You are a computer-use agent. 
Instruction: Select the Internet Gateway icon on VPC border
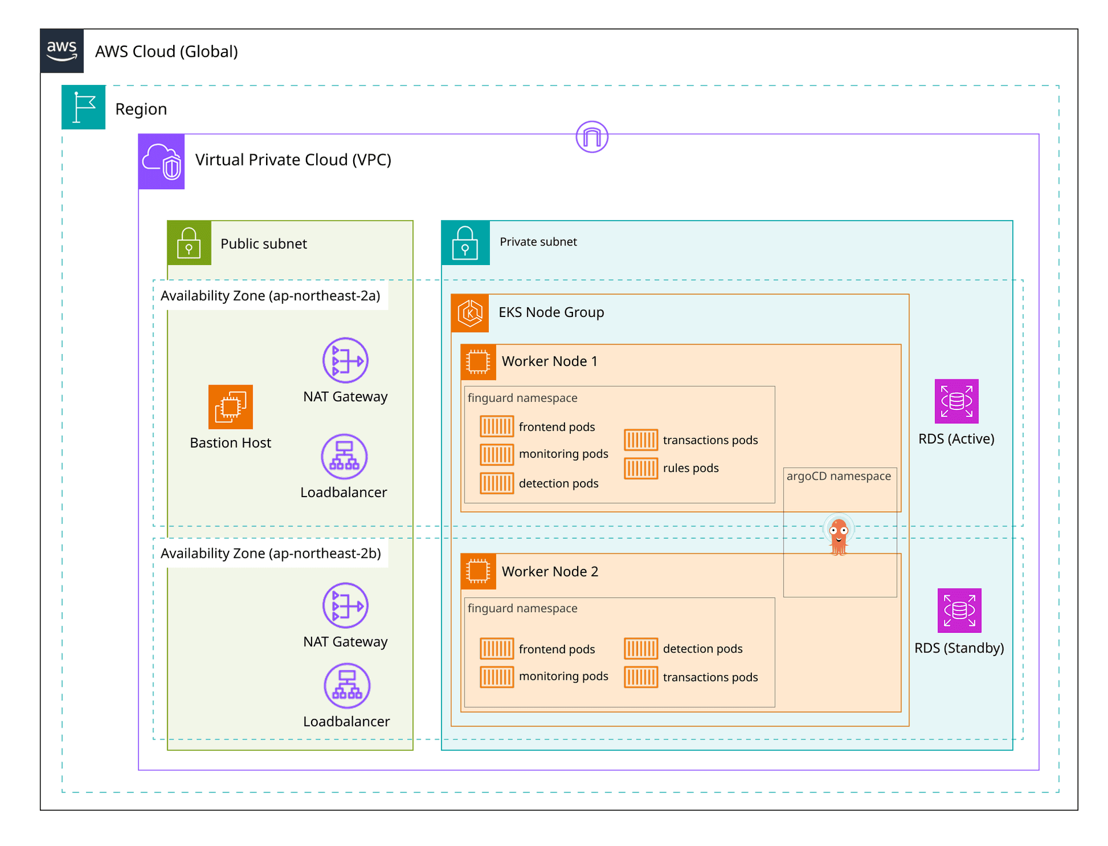592,137
